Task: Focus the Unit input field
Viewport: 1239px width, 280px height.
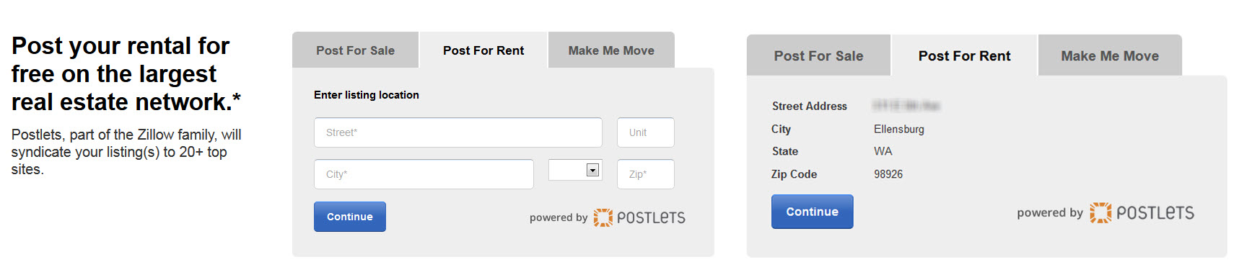Action: coord(646,132)
